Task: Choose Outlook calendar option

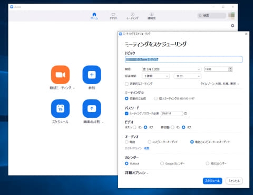Action: pos(126,163)
